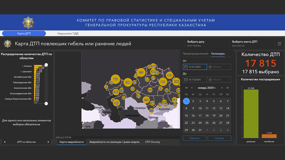Click map cluster marker 385

[x=116, y=92]
